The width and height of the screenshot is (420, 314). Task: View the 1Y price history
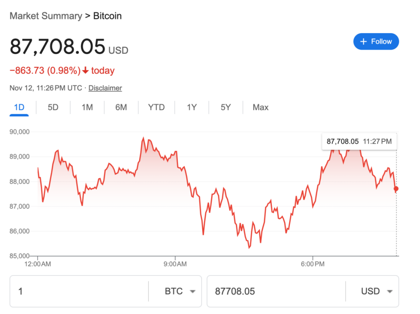click(191, 107)
